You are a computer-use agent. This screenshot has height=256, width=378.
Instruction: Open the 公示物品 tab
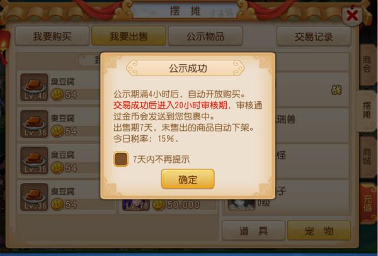(205, 36)
